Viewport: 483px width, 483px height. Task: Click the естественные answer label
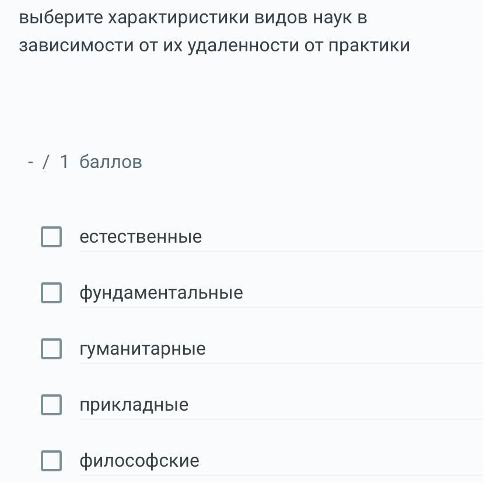click(x=141, y=237)
